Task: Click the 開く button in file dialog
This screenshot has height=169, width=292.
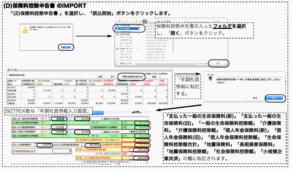Action: [219, 63]
